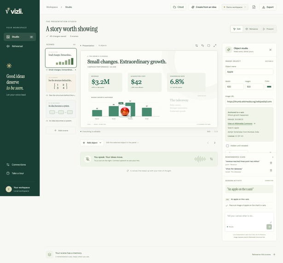This screenshot has width=283, height=263.
Task: Click quoted An apple on the x axis box
Action: pos(249,189)
